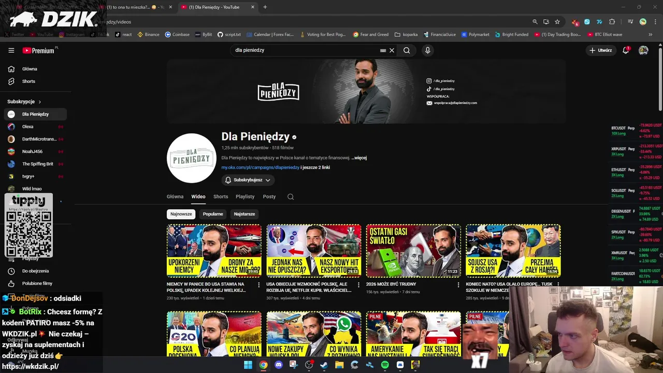Switch to channel Shorts tab
This screenshot has height=373, width=663.
221,197
